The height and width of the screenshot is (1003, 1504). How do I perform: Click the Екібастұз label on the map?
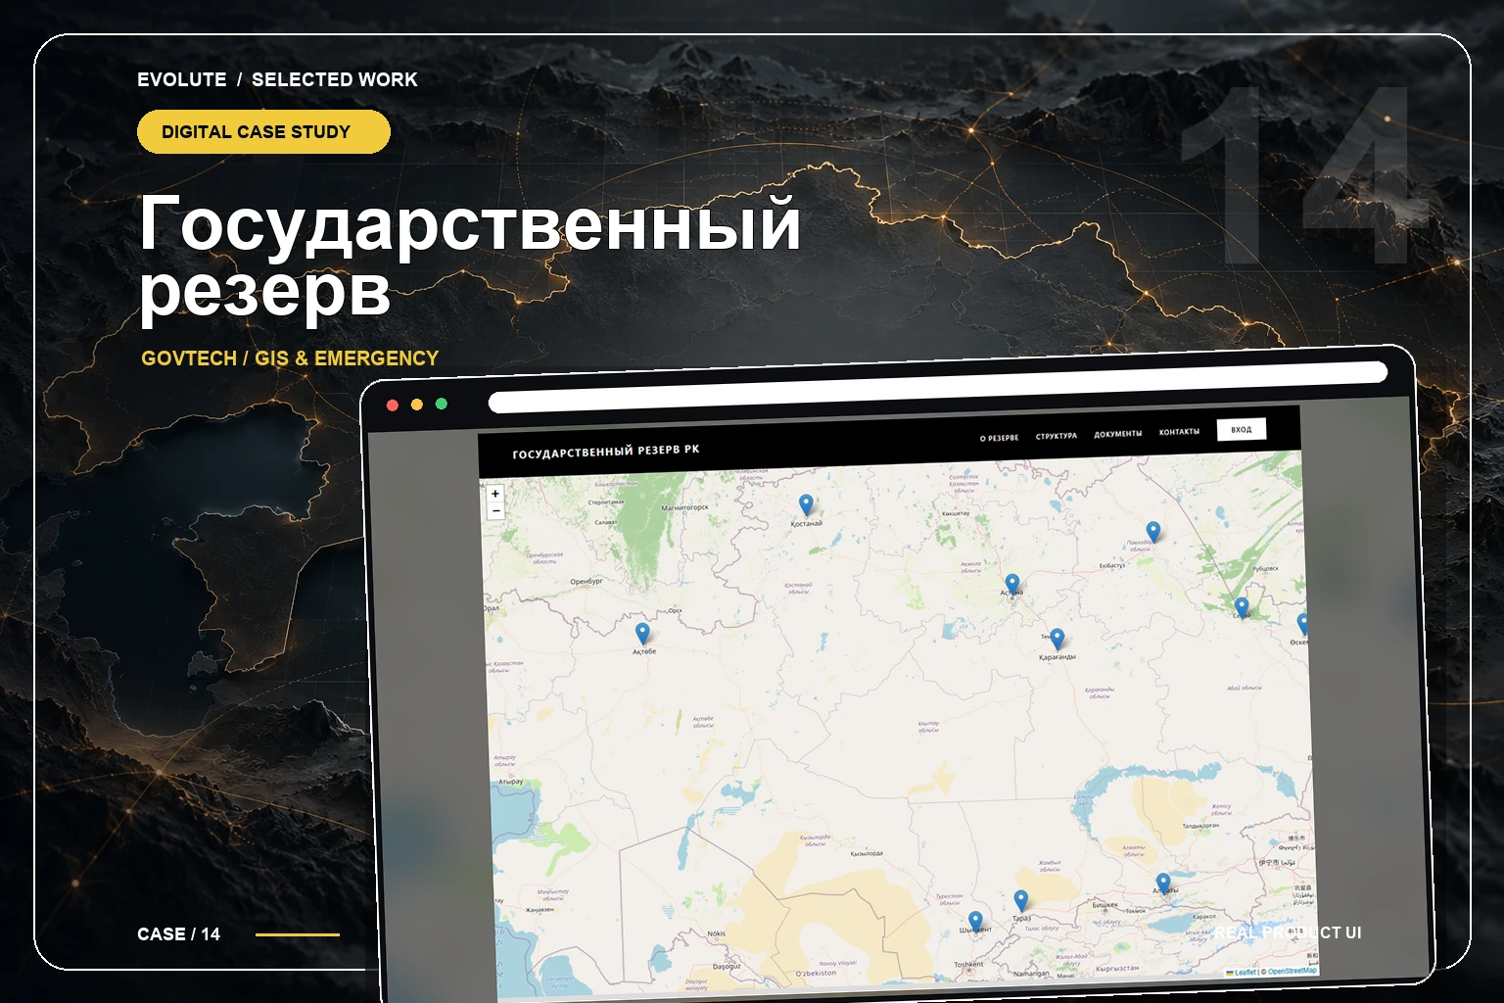pos(1112,566)
